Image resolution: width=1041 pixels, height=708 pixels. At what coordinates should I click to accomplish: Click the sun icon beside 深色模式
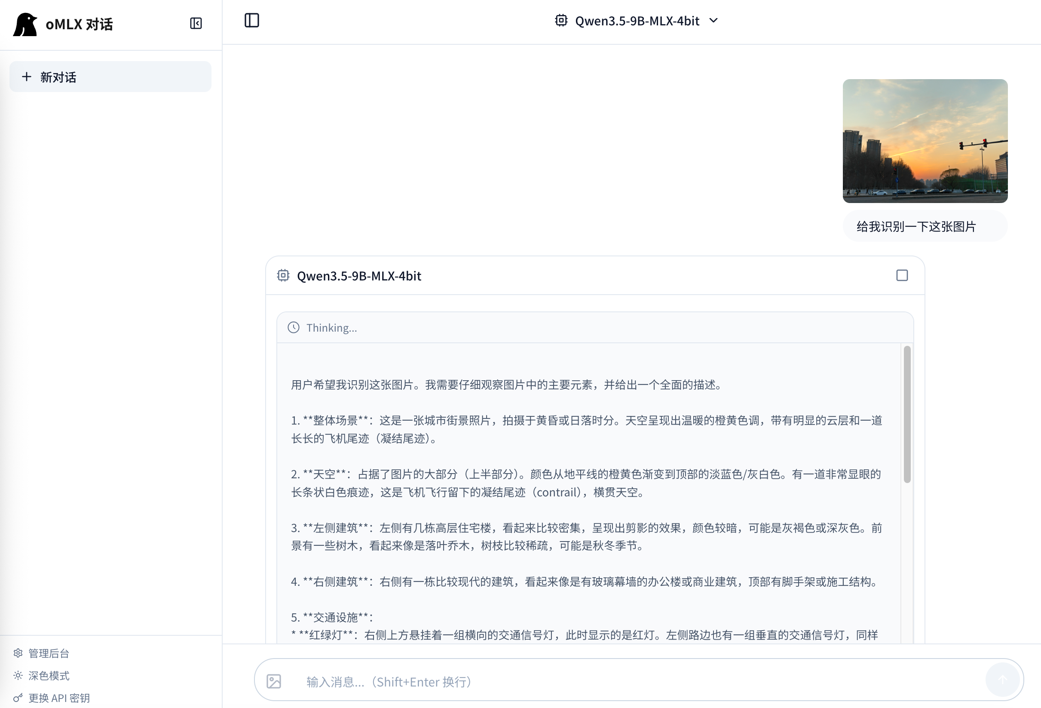18,676
